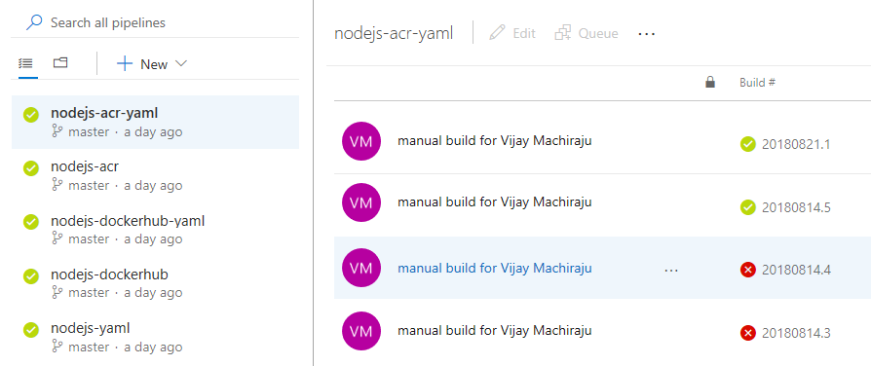The image size is (871, 366).
Task: Click VM avatar of build 20180814.5
Action: click(x=361, y=202)
